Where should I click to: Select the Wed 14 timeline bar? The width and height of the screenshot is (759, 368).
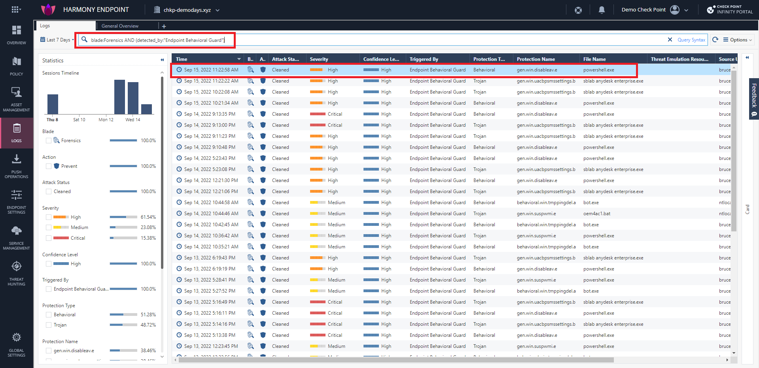(x=133, y=98)
